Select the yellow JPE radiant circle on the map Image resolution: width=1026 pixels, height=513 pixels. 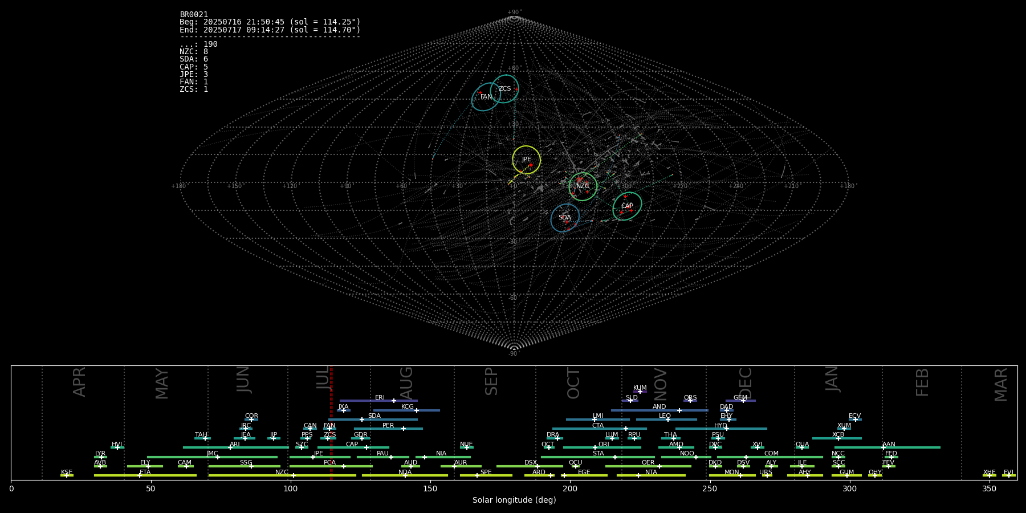526,160
